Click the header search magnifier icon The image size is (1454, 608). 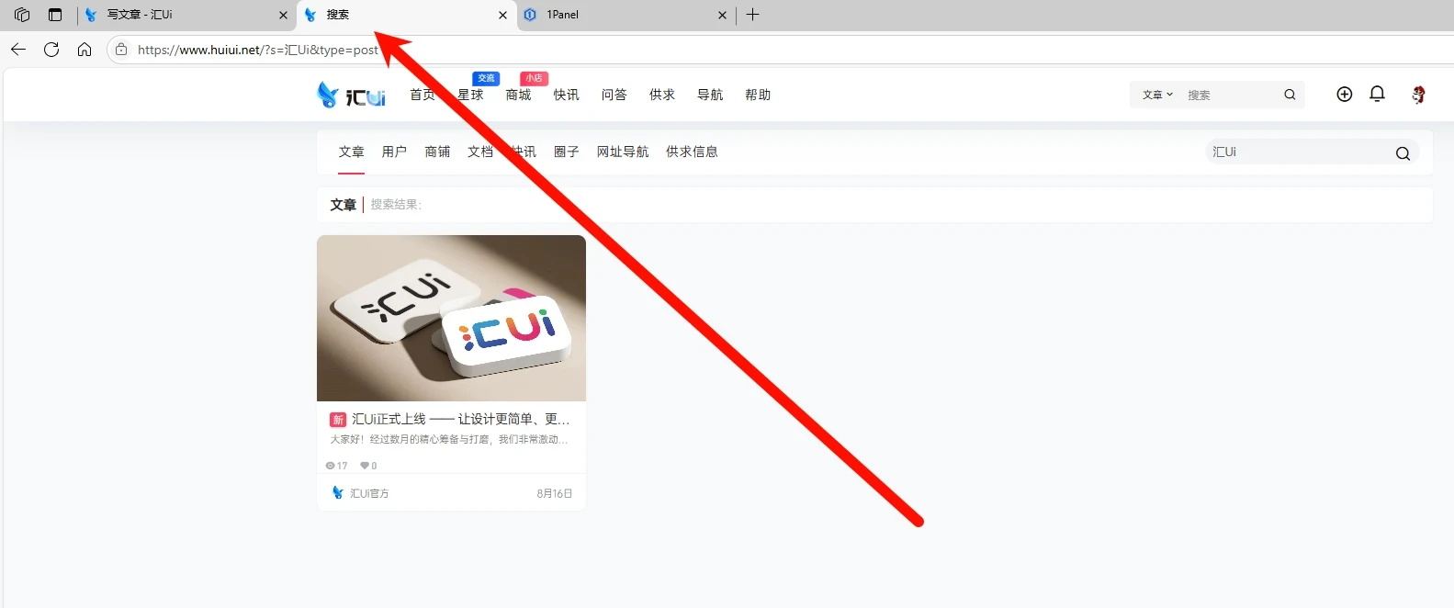pos(1290,95)
